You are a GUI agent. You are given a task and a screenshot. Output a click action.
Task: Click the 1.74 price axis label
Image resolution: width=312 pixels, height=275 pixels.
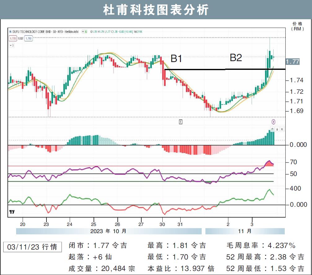pos(297,80)
